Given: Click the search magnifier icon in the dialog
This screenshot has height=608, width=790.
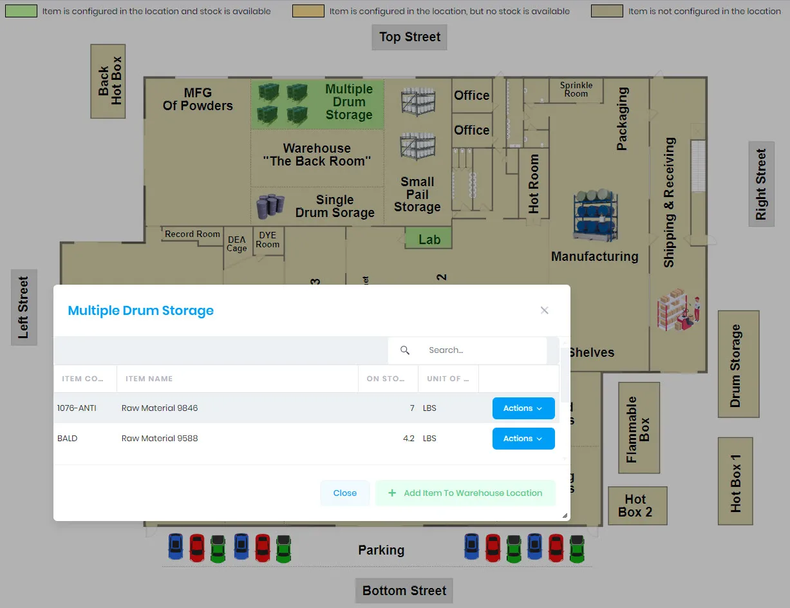Looking at the screenshot, I should pyautogui.click(x=405, y=350).
